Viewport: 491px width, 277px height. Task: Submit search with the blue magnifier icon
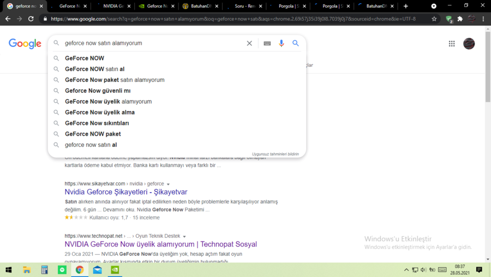pos(296,43)
